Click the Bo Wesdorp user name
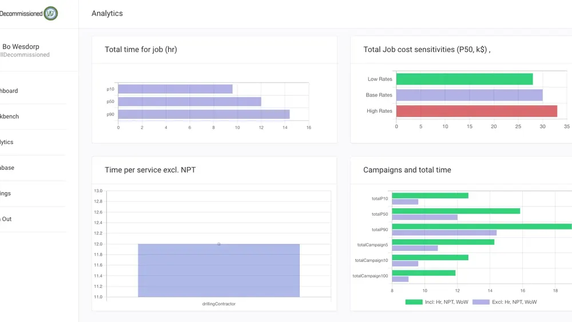Image resolution: width=572 pixels, height=322 pixels. (x=21, y=47)
